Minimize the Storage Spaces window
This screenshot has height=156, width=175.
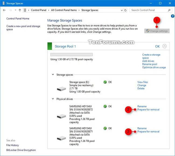pyautogui.click(x=151, y=3)
